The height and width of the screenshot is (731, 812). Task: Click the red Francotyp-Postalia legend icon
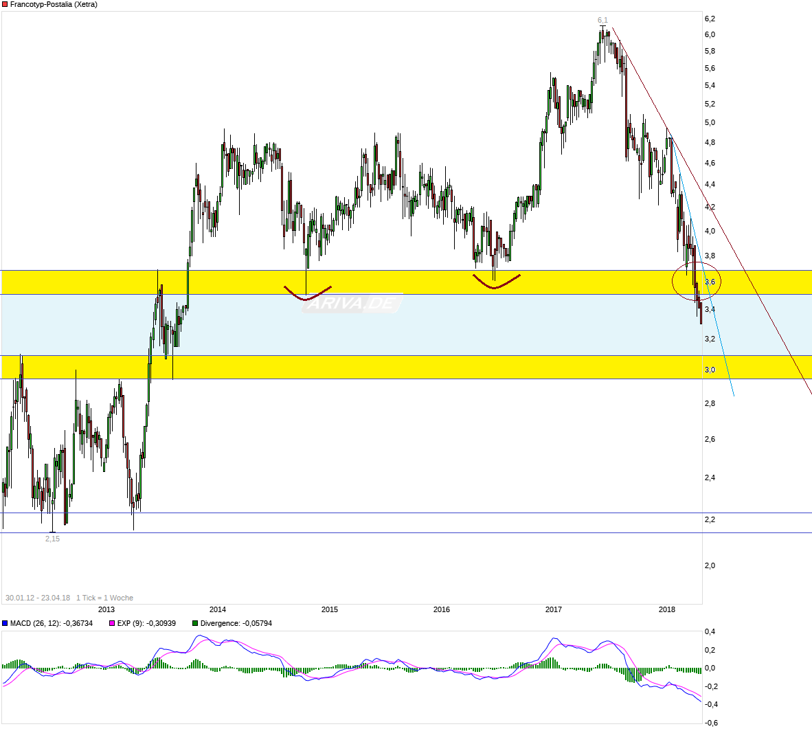pos(5,4)
